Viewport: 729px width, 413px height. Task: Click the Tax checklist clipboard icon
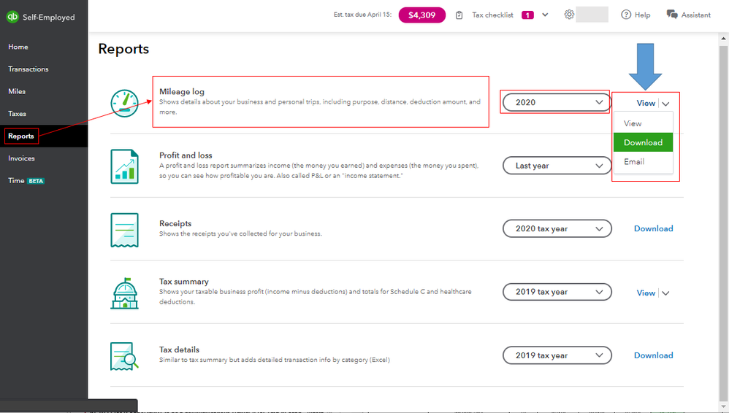(459, 15)
